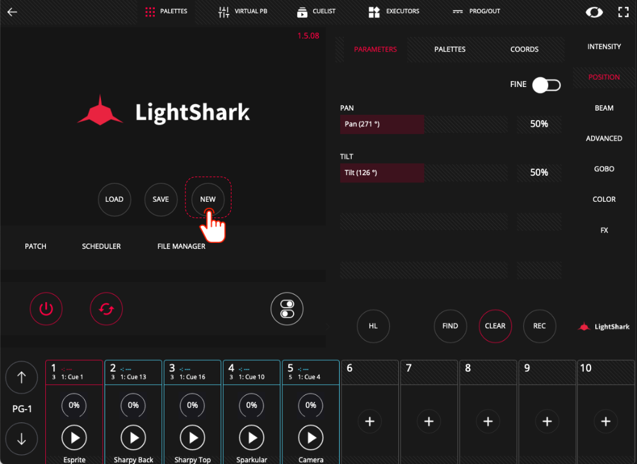Open the VIRTUAL PB view
Image resolution: width=637 pixels, height=464 pixels.
click(242, 11)
